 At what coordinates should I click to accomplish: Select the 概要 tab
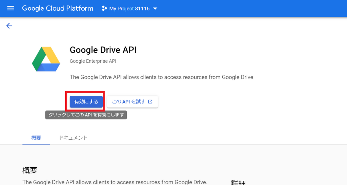pos(36,138)
